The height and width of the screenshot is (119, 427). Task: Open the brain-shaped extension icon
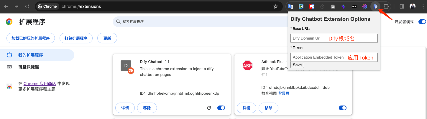point(365,6)
